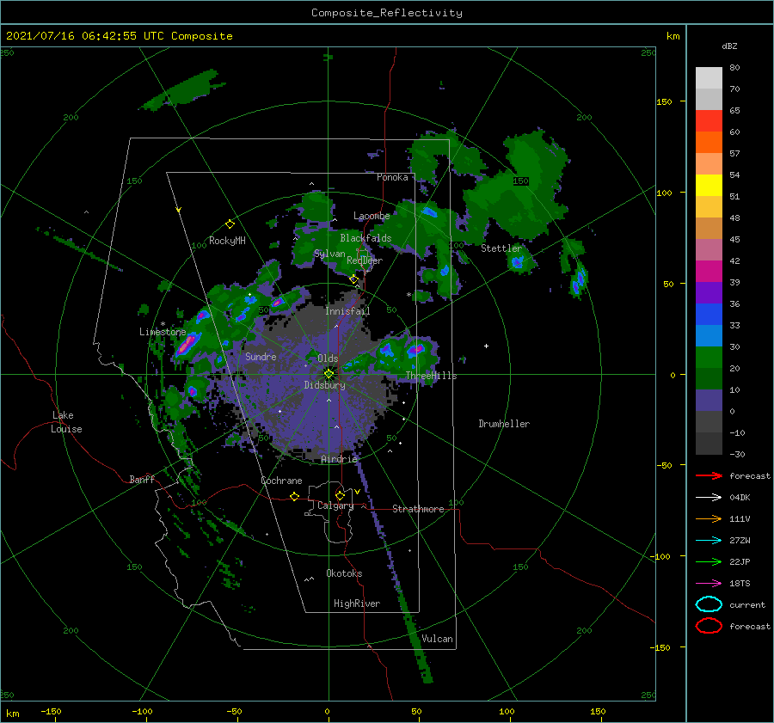The width and height of the screenshot is (774, 723).
Task: Click the red 'forecast' ellipse legend icon
Action: tap(709, 626)
